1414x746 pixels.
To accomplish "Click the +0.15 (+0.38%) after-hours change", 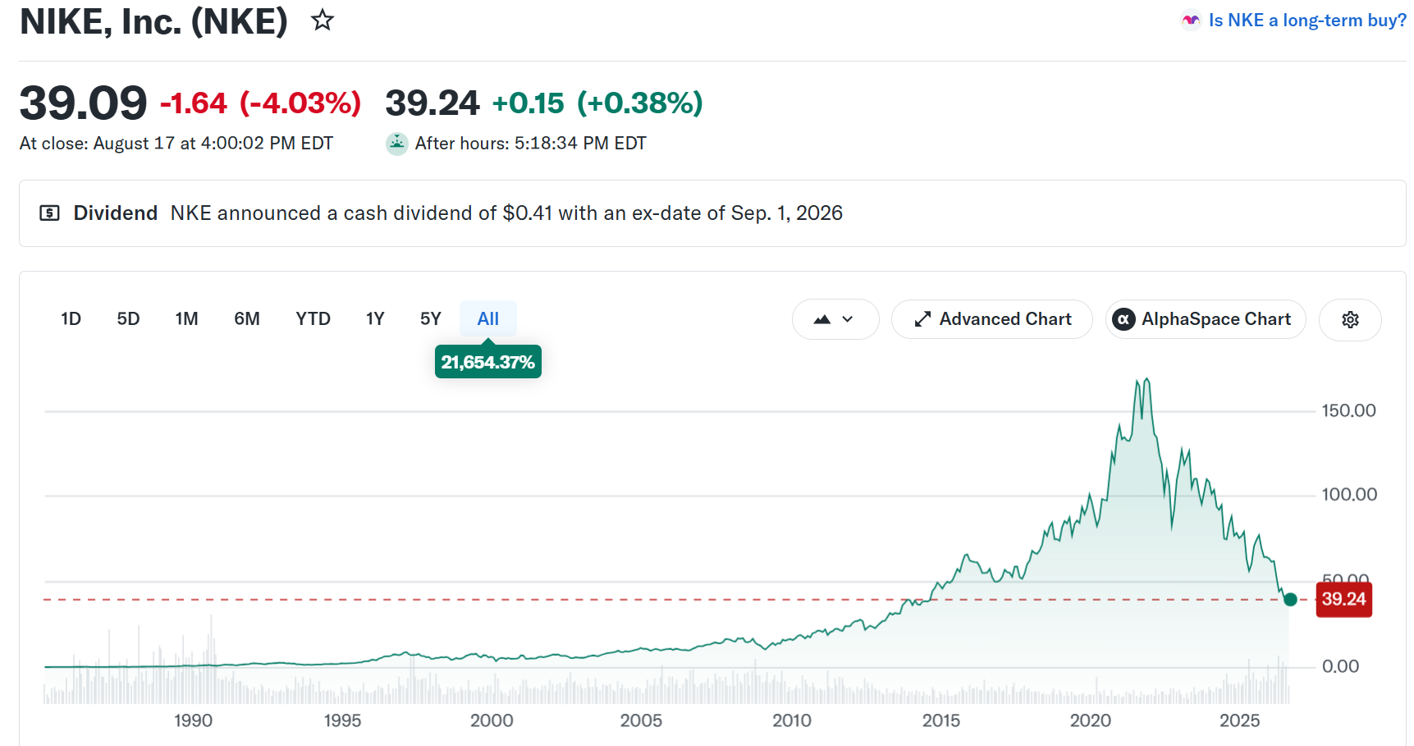I will [x=597, y=103].
